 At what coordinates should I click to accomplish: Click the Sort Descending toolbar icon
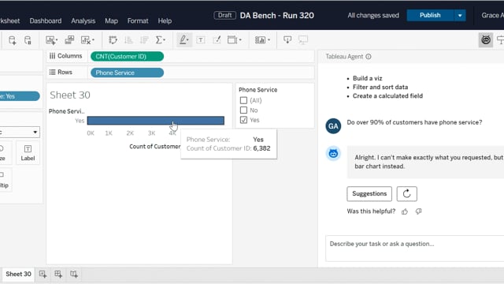[144, 40]
